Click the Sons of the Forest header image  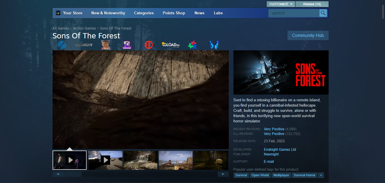coord(281,72)
